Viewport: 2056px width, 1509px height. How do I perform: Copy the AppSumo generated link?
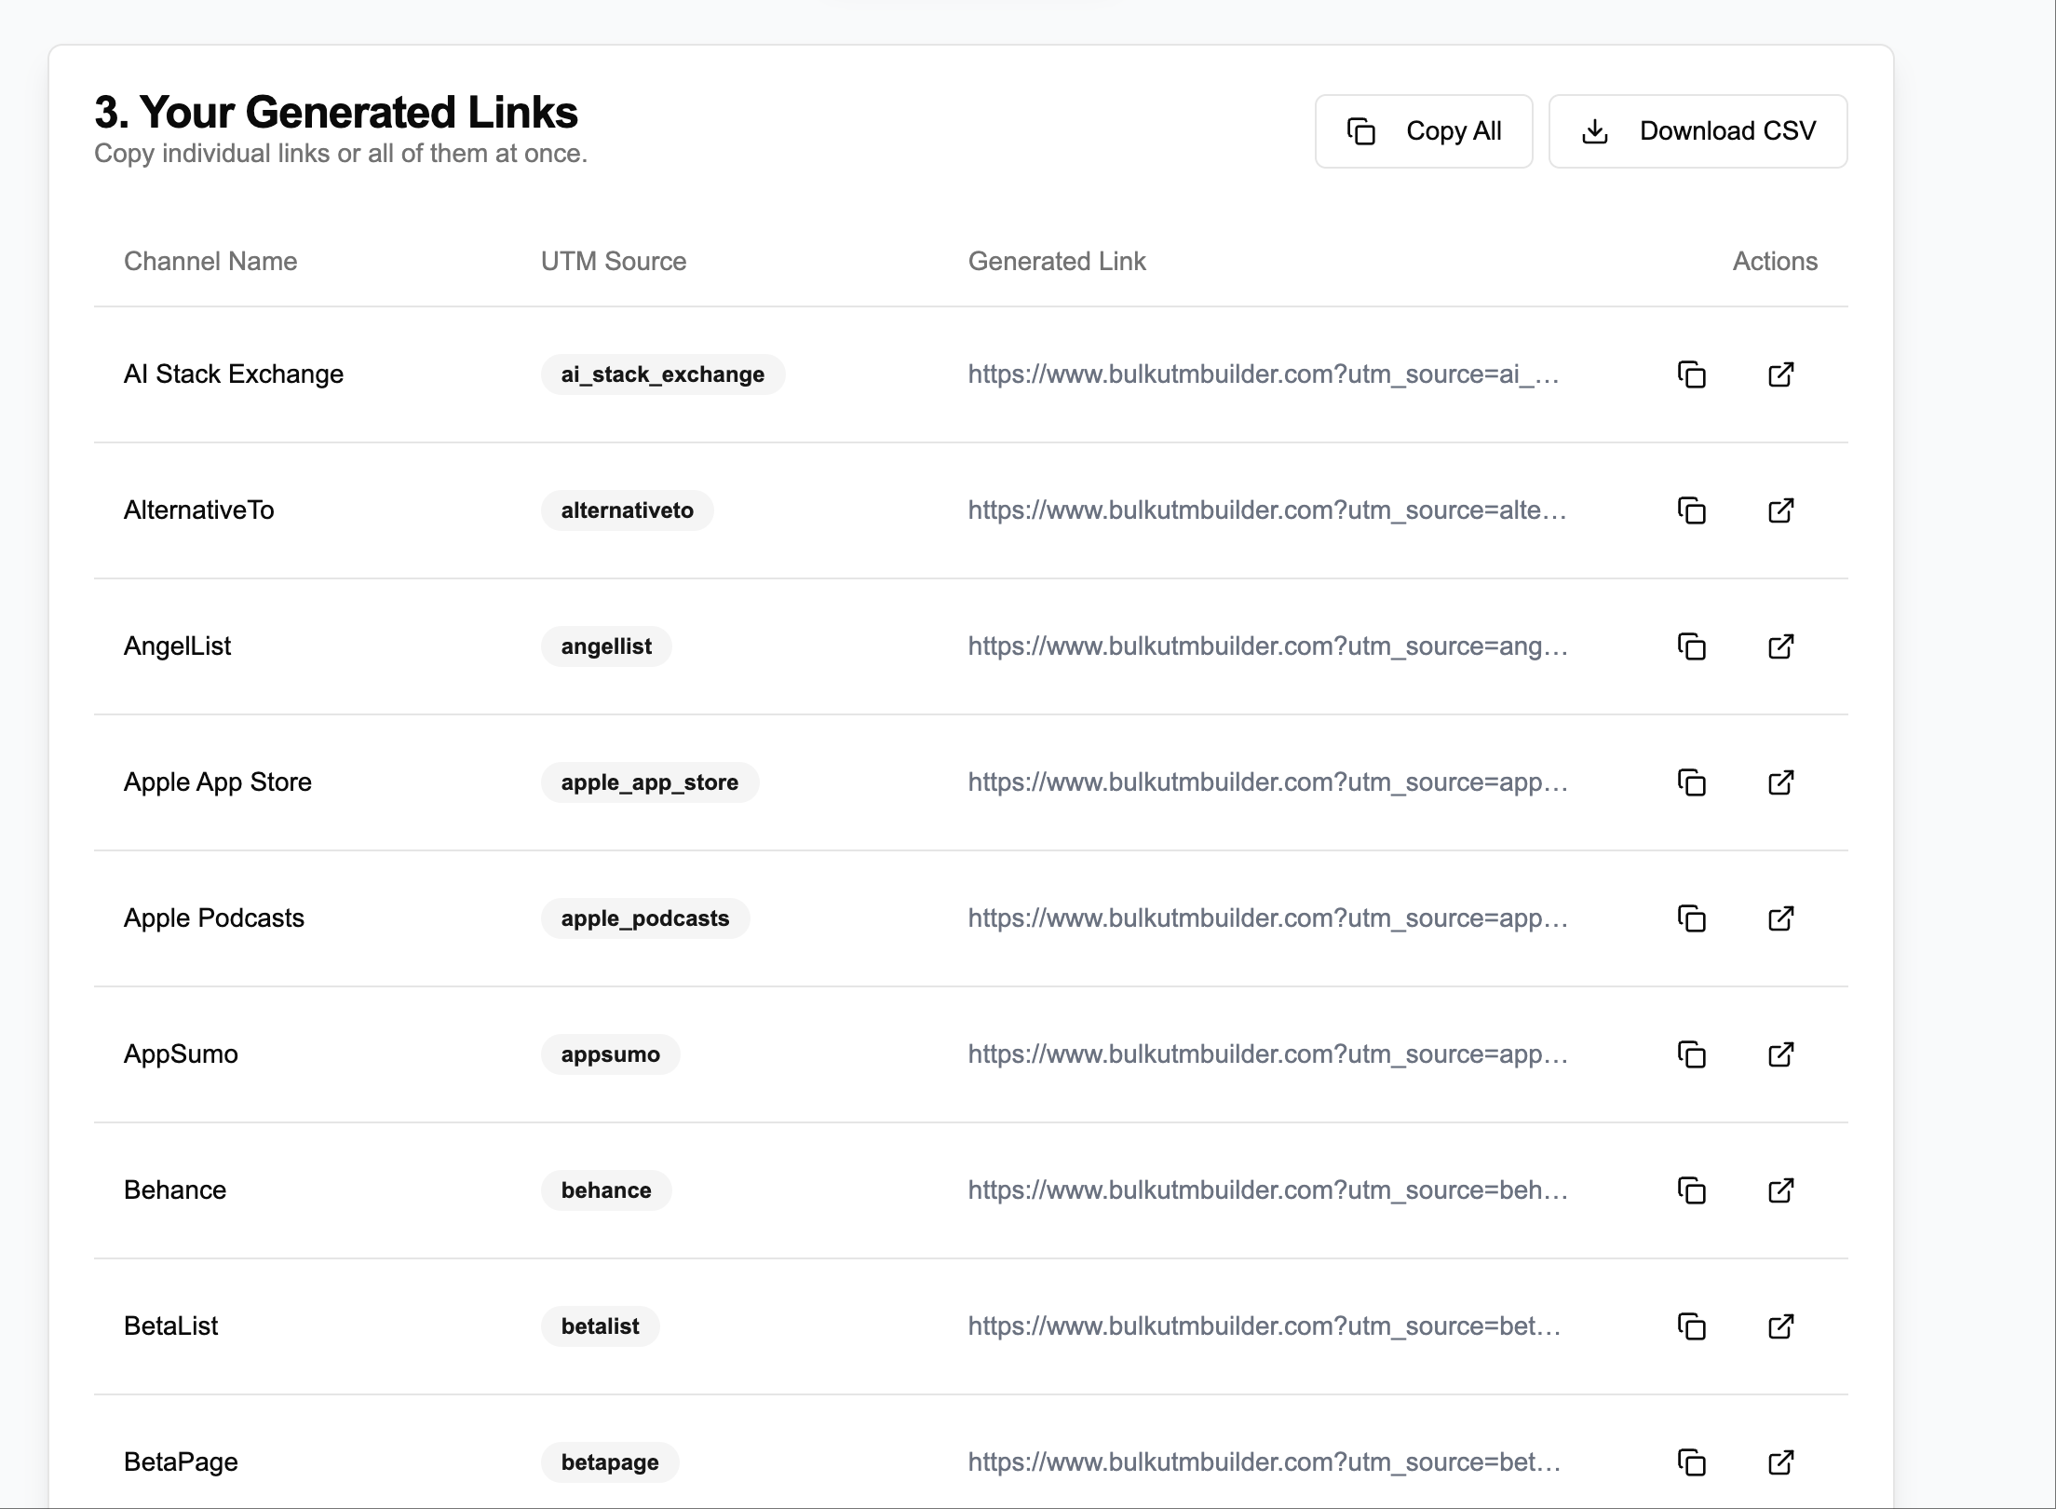[1691, 1054]
